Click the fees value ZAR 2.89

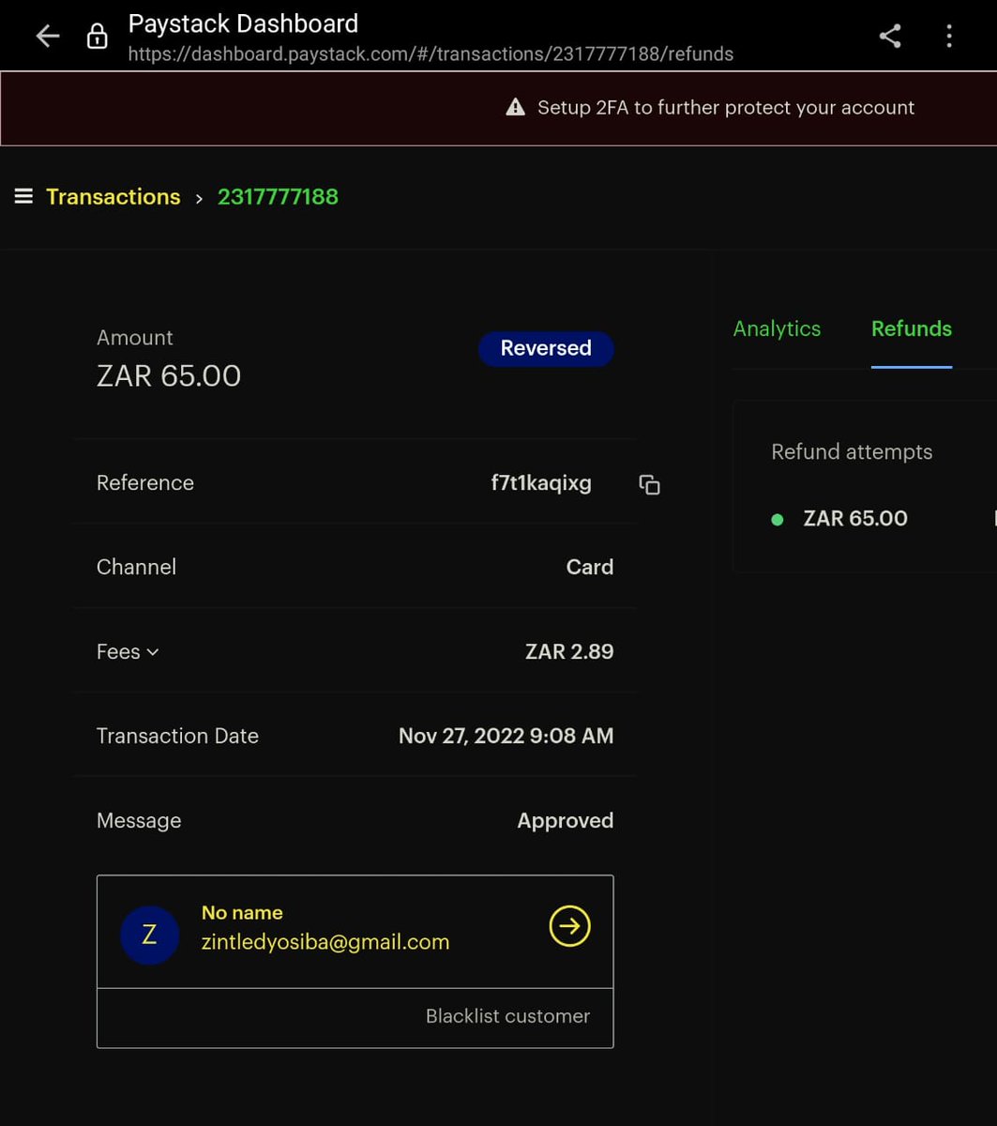point(569,651)
